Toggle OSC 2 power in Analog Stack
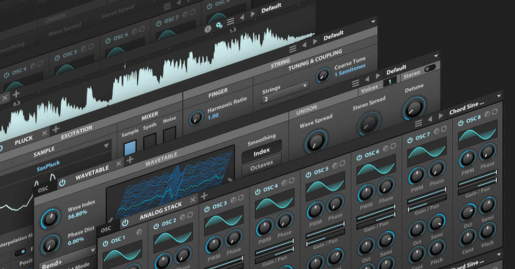Image resolution: width=515 pixels, height=269 pixels. 156,226
